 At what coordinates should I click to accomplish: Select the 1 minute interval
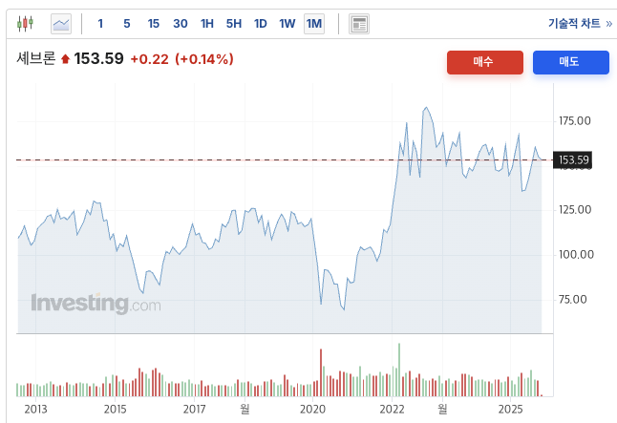click(100, 23)
